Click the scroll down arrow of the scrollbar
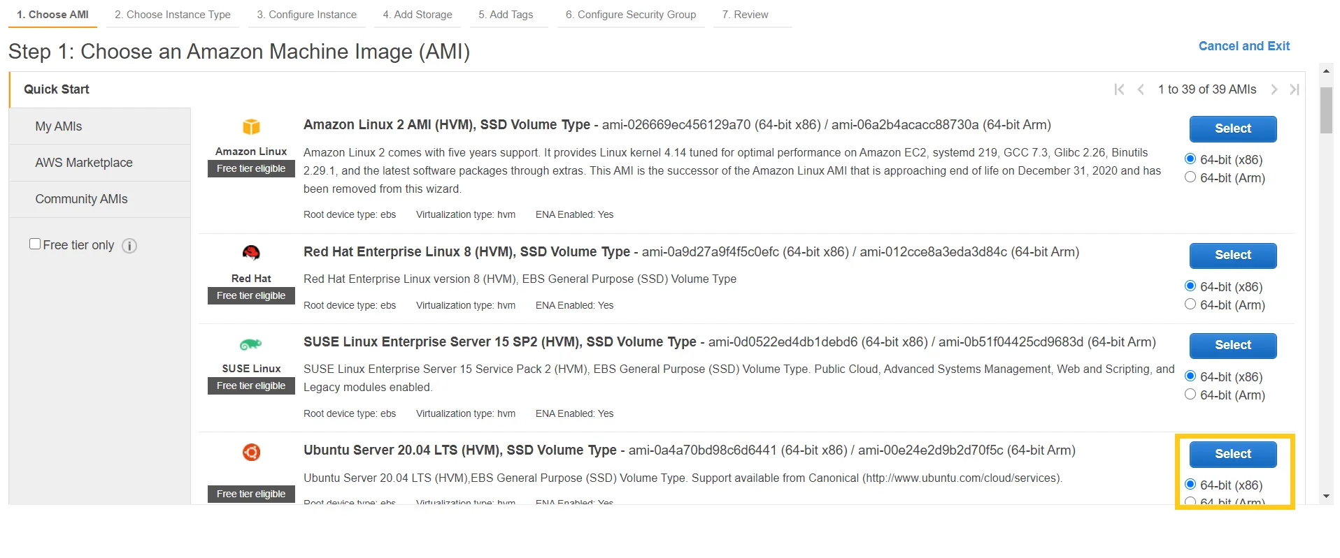Image resolution: width=1340 pixels, height=558 pixels. tap(1326, 497)
